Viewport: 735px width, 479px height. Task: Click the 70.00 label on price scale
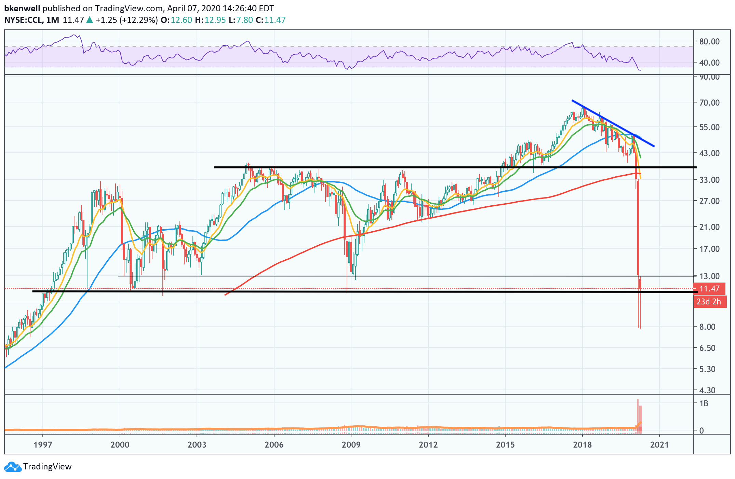click(x=709, y=102)
